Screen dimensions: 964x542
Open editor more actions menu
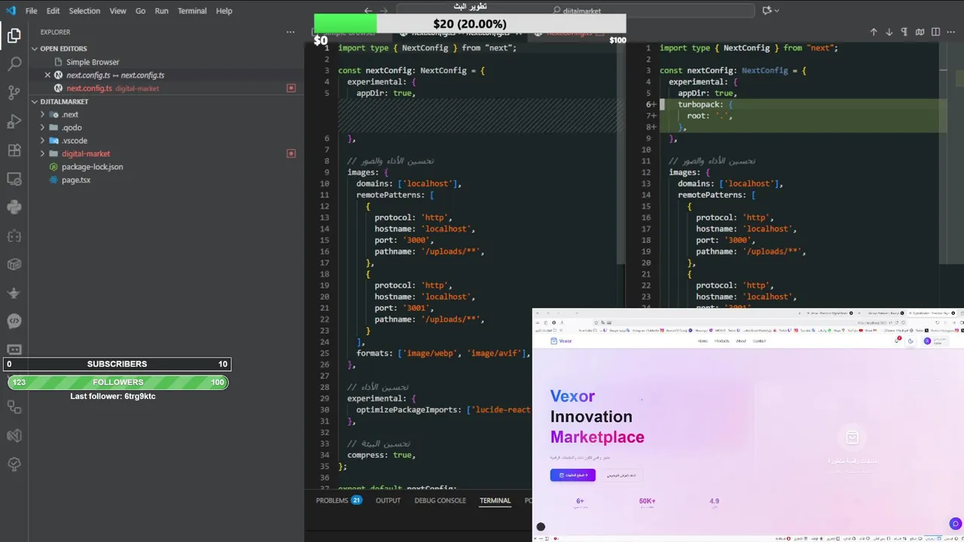pyautogui.click(x=952, y=32)
